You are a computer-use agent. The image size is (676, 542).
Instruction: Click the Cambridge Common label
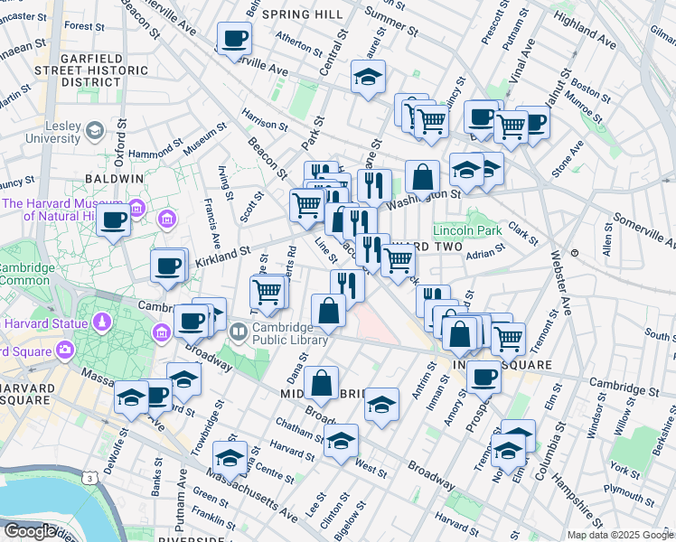25,274
